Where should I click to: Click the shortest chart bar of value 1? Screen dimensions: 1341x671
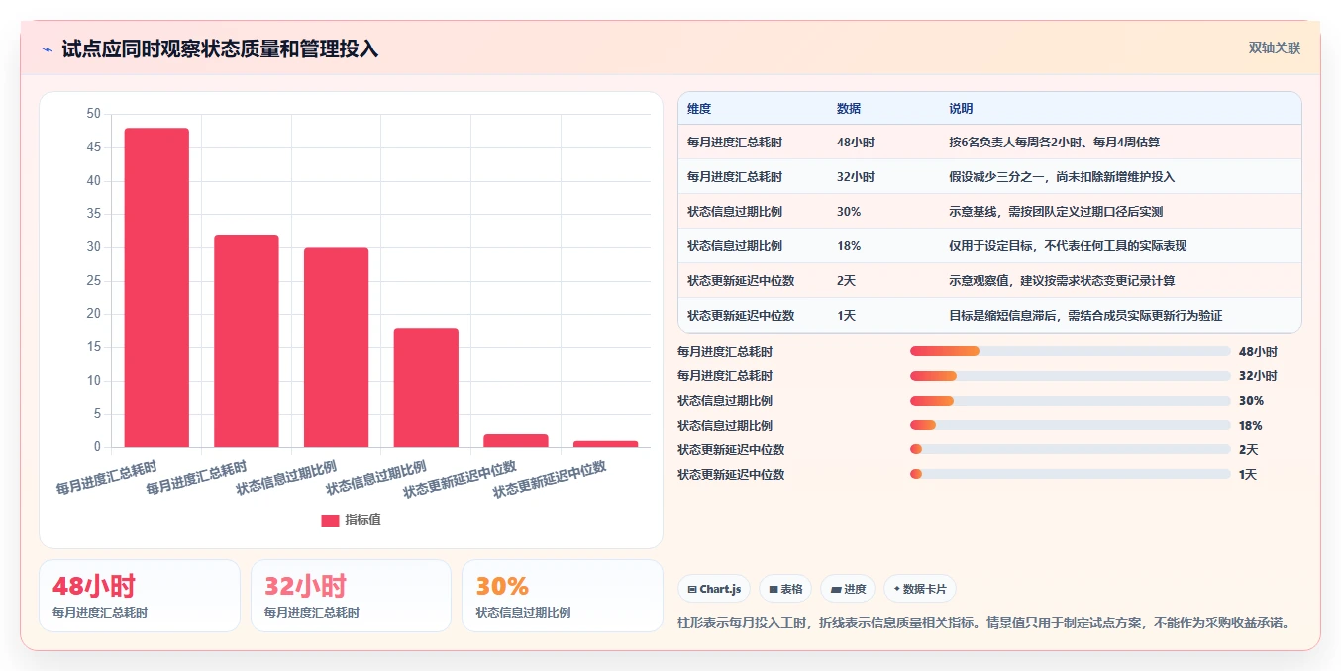click(606, 444)
